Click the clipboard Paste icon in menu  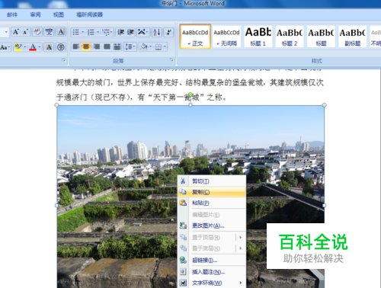183,203
